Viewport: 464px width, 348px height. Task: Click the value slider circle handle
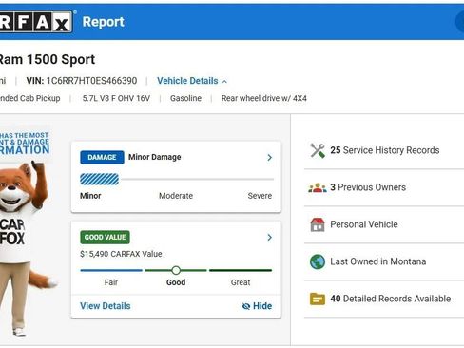point(176,270)
